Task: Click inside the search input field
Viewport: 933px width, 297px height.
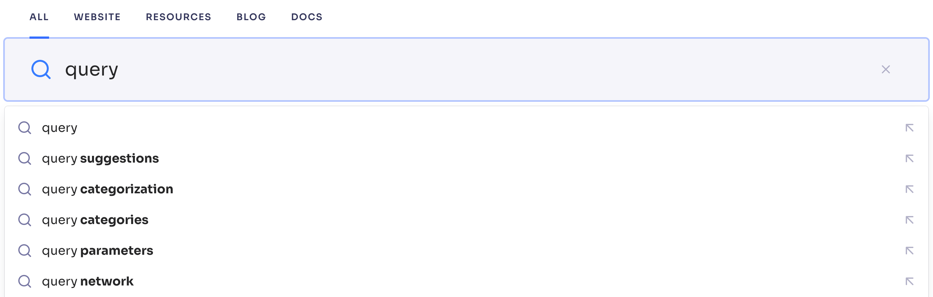Action: click(x=290, y=69)
